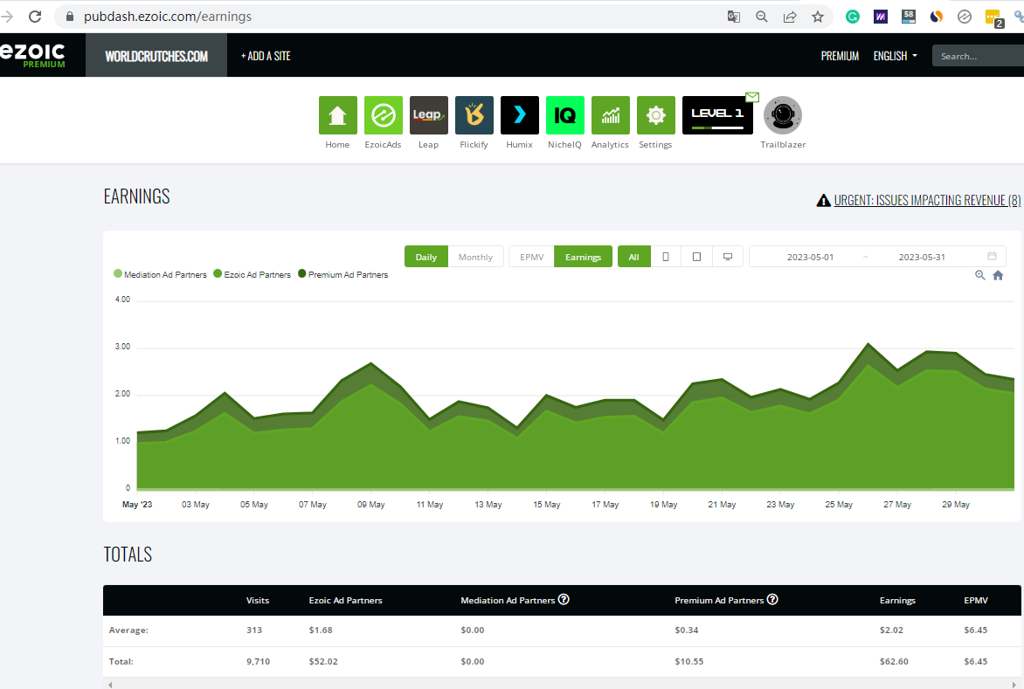Select All devices filter
The width and height of the screenshot is (1024, 689).
(x=633, y=257)
